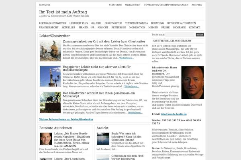Click Hauptberuflich Aufmerksam sidebar heading
This screenshot has width=241, height=160.
click(x=172, y=41)
